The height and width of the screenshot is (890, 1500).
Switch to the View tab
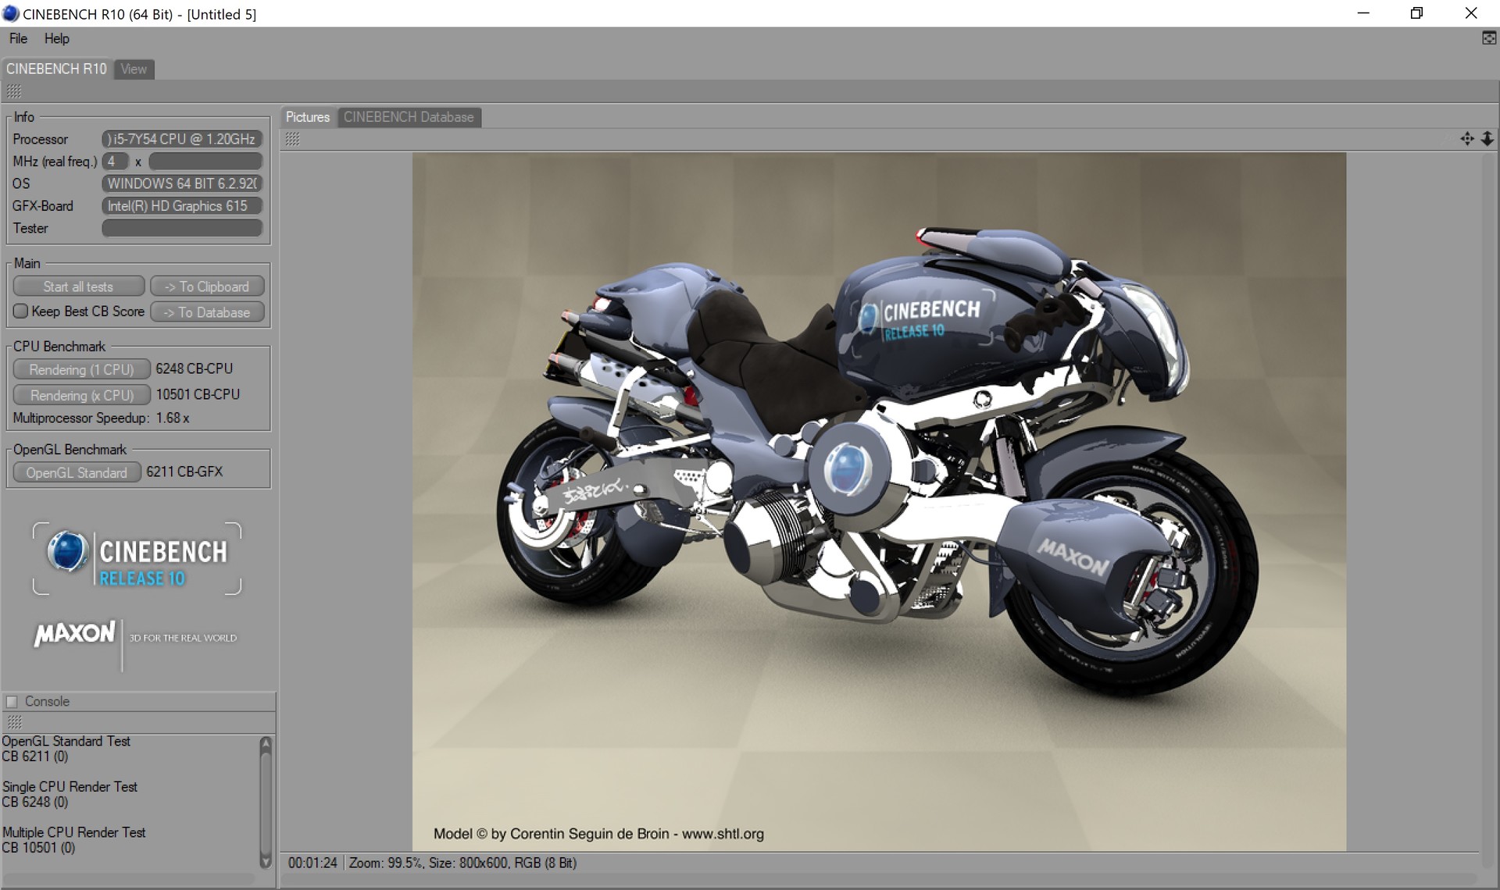134,69
